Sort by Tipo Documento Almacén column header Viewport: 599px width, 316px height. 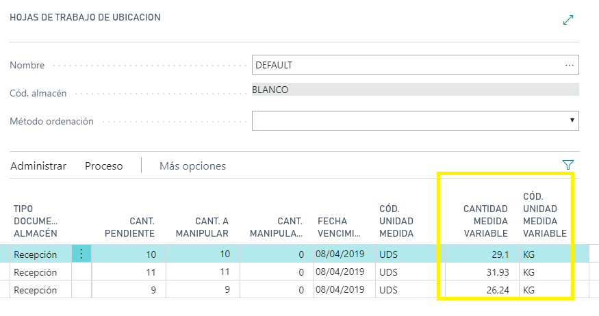click(x=36, y=221)
